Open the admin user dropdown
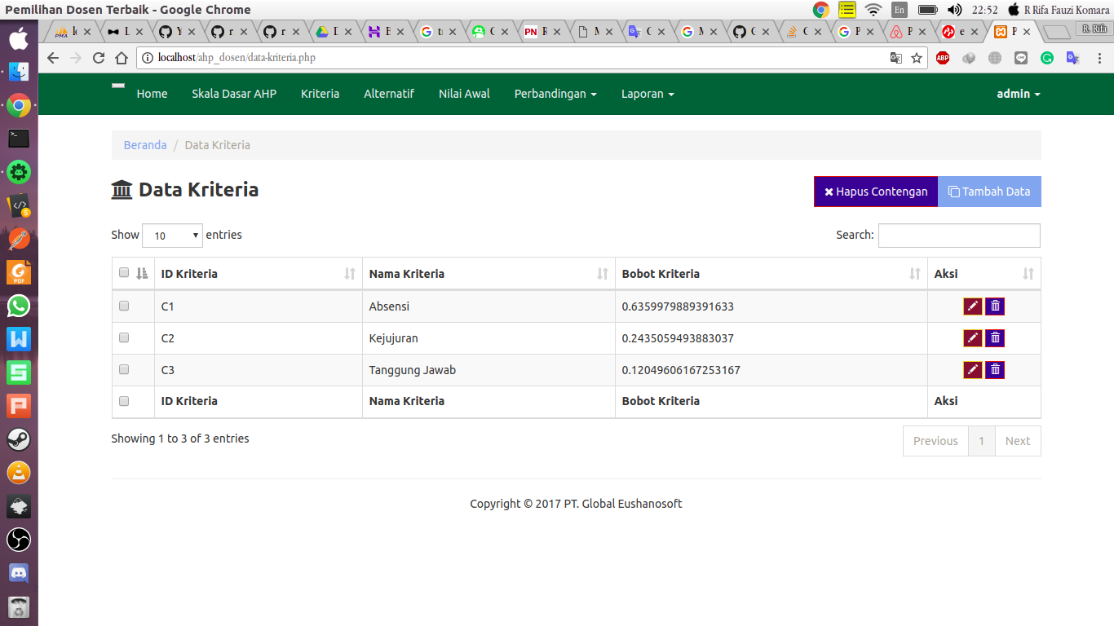 click(1019, 94)
